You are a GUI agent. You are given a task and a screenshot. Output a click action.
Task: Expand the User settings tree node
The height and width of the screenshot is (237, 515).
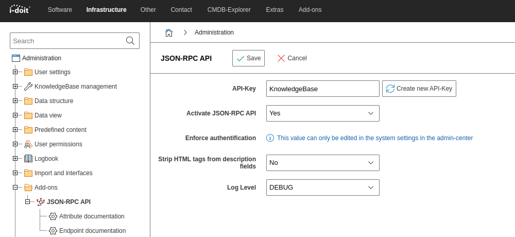15,72
